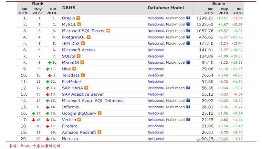262x149 pixels.
Task: Click the plus icon next to MariaDB
Action: coord(82,62)
